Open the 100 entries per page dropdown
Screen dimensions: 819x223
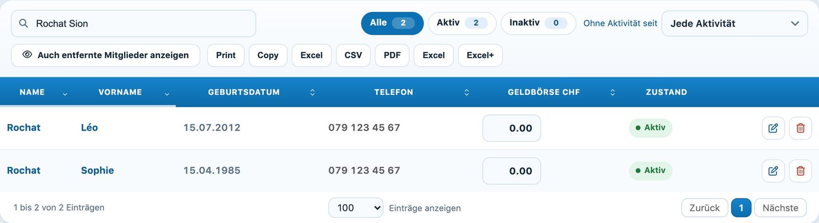(x=356, y=208)
